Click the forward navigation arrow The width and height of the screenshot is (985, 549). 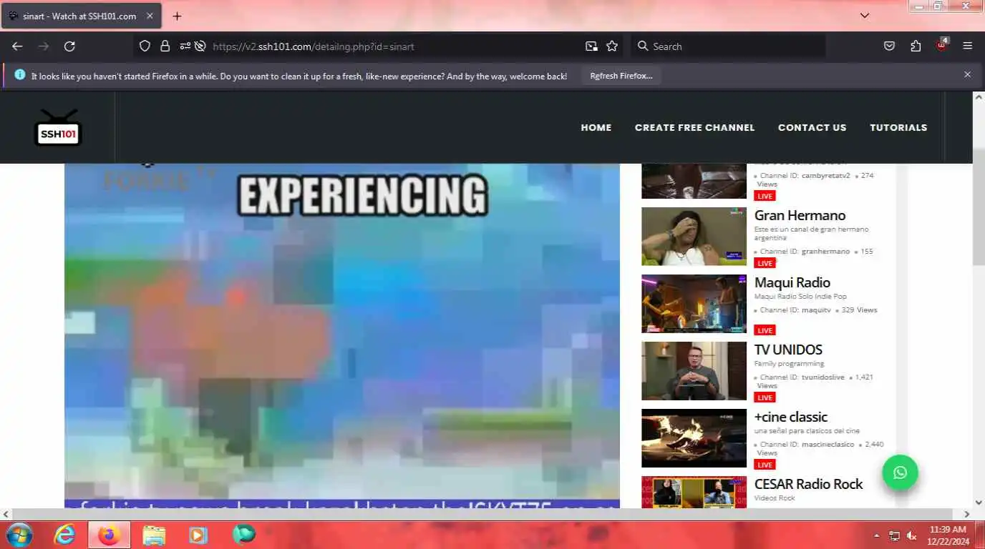[44, 46]
